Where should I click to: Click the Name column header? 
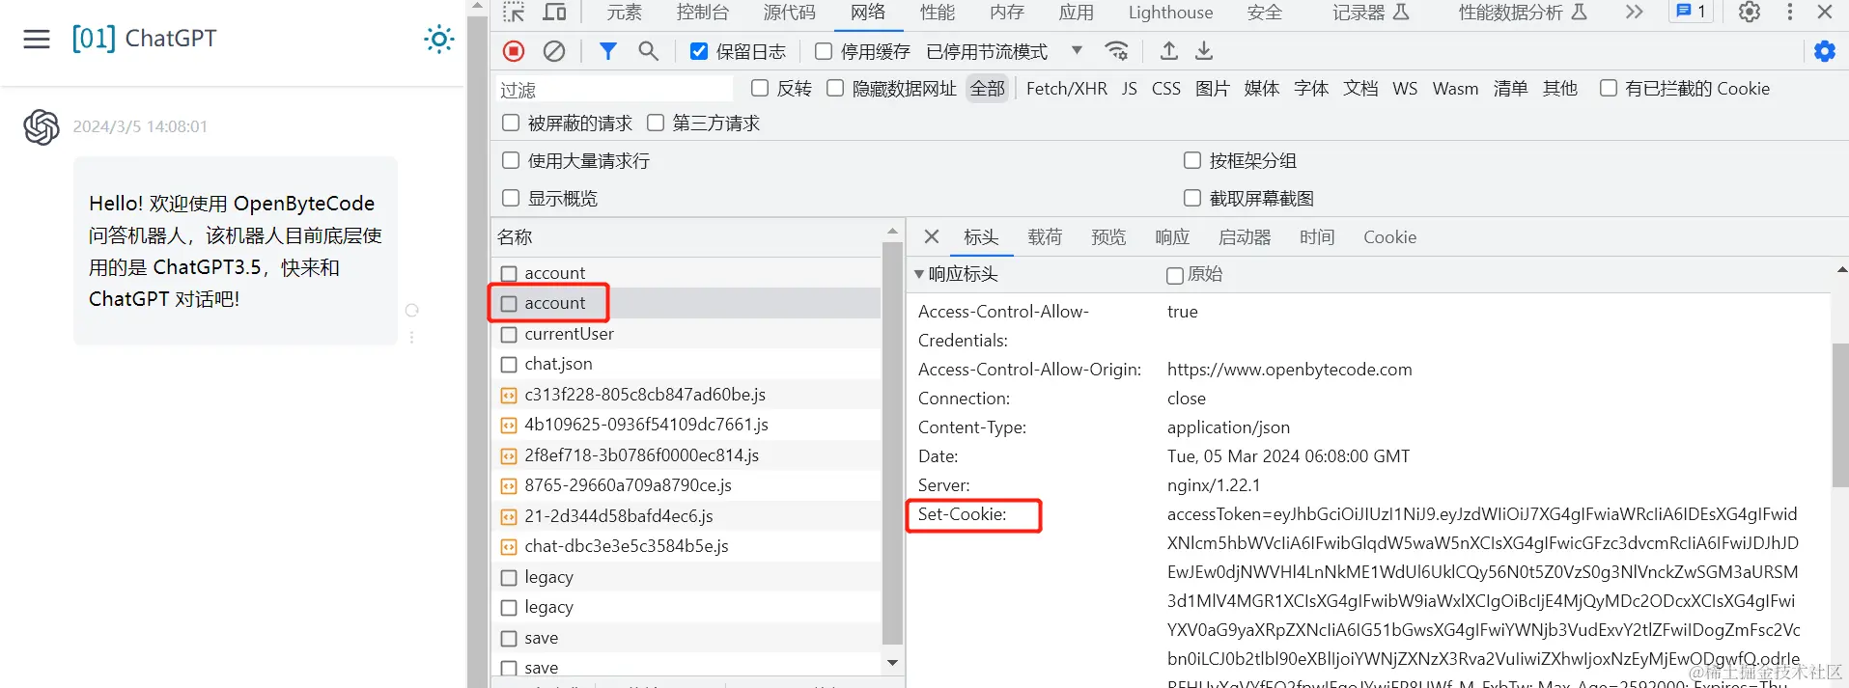pyautogui.click(x=686, y=237)
